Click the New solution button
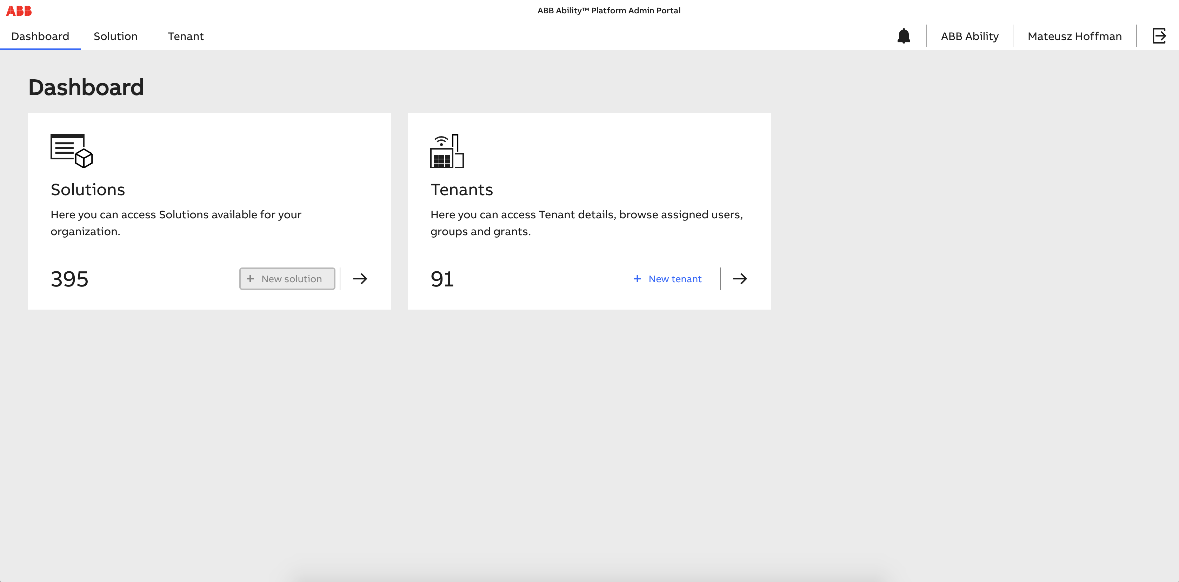The height and width of the screenshot is (582, 1179). click(x=287, y=278)
